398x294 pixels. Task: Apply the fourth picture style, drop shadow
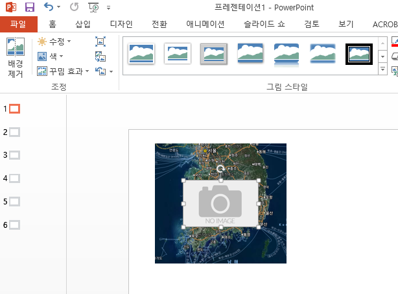click(250, 53)
